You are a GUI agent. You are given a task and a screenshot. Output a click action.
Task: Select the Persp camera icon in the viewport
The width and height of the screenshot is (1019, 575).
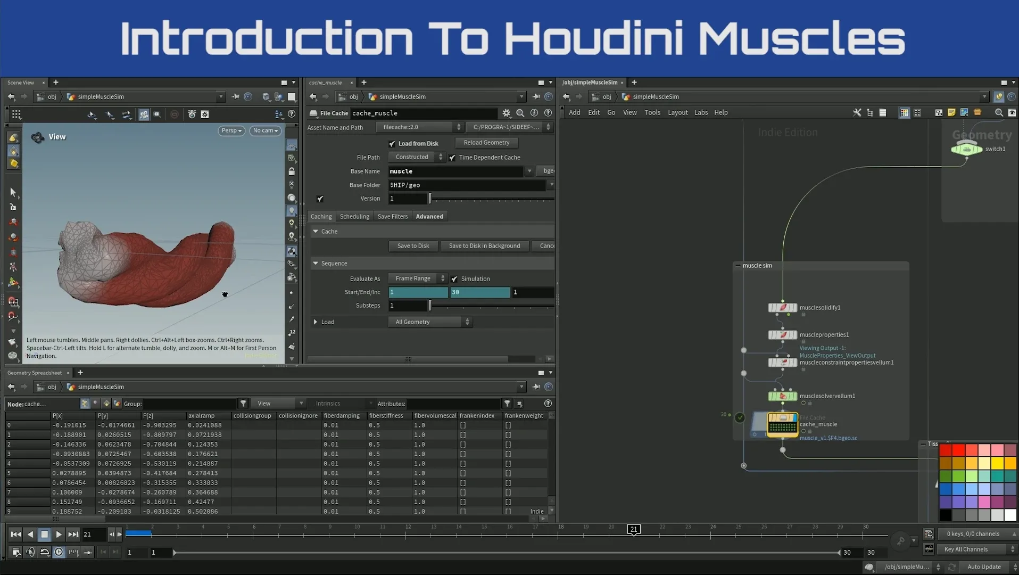click(x=231, y=130)
